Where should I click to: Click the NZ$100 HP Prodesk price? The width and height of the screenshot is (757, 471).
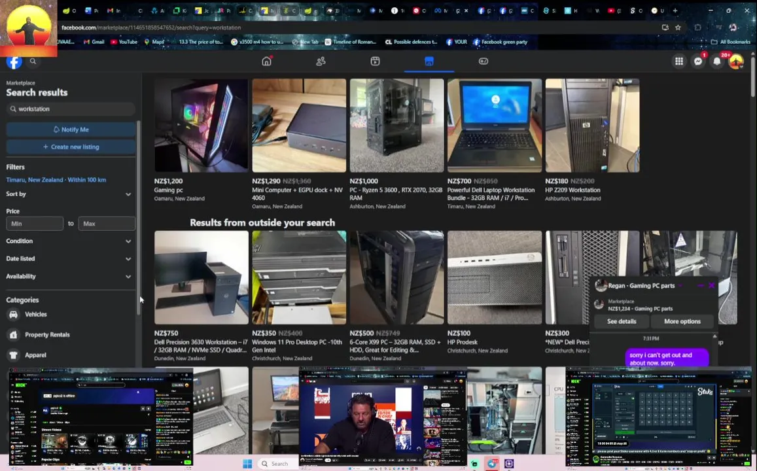458,333
